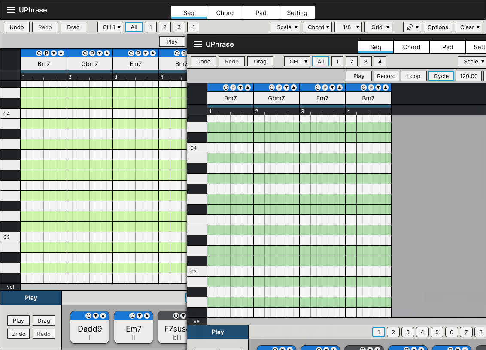486x350 pixels.
Task: Click the up arrow on the Em7 chord pad
Action: (147, 316)
